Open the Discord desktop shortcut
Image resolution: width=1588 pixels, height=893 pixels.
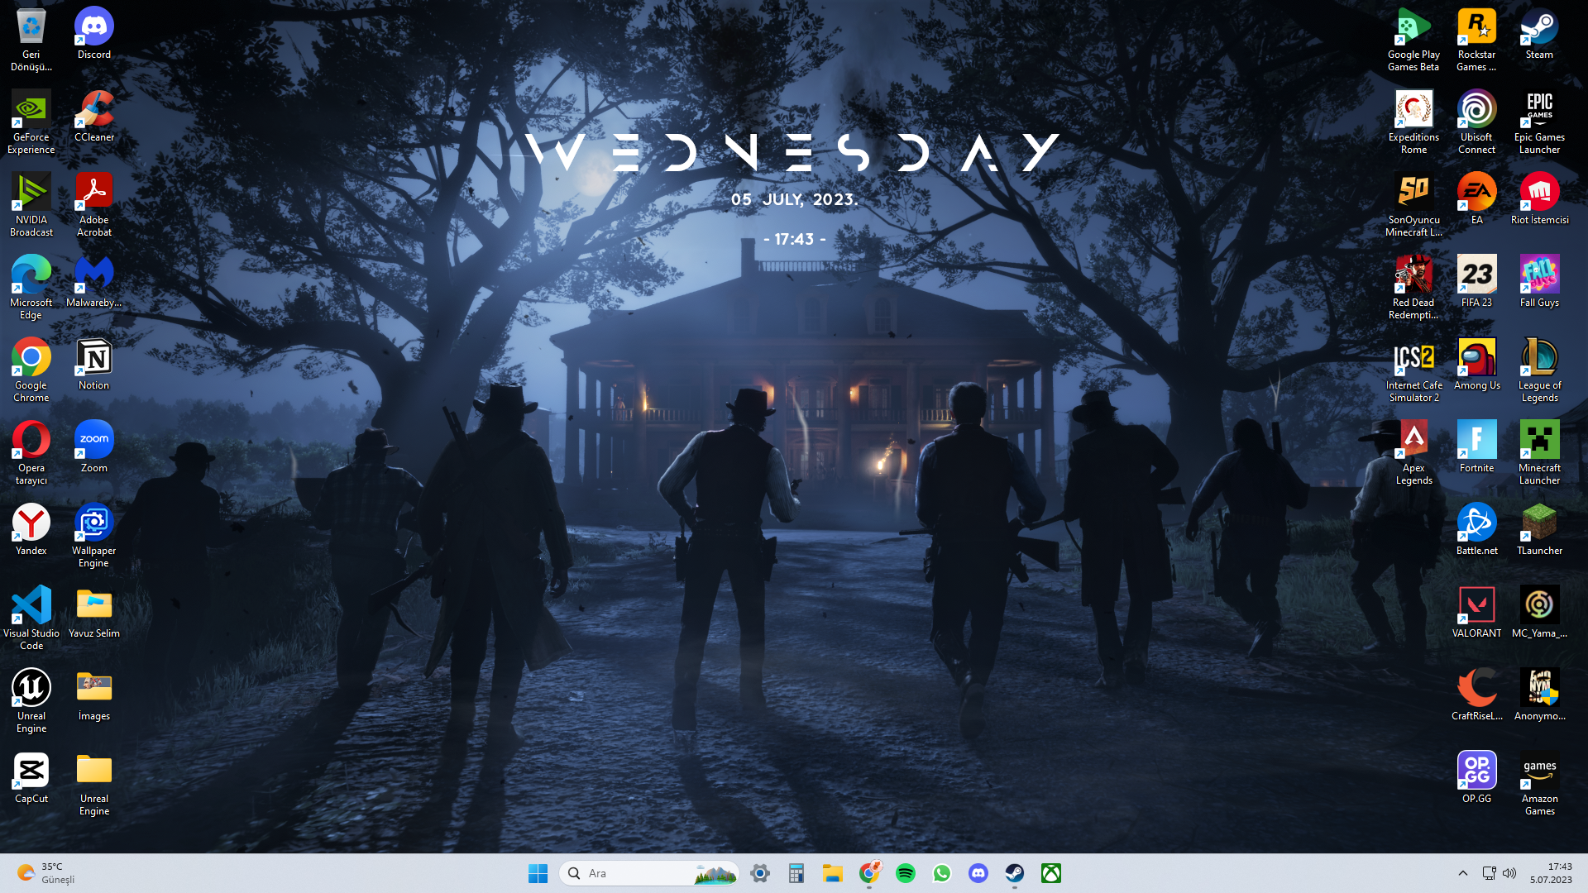pos(94,35)
